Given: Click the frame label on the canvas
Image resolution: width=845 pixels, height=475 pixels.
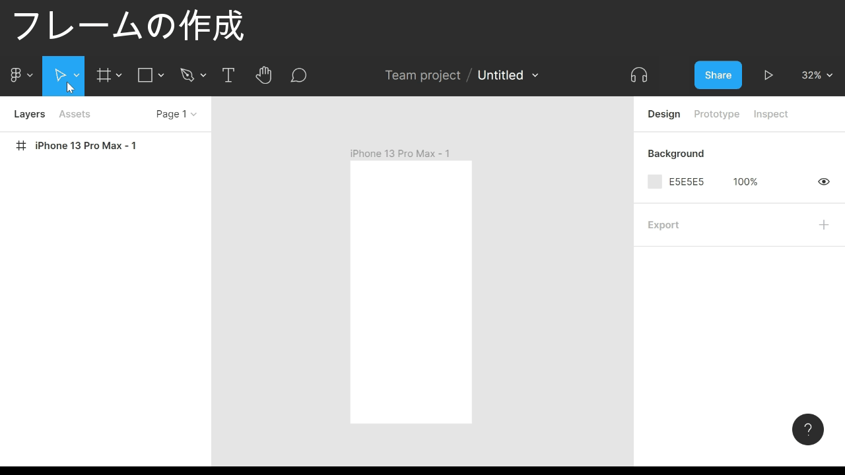Looking at the screenshot, I should (400, 154).
